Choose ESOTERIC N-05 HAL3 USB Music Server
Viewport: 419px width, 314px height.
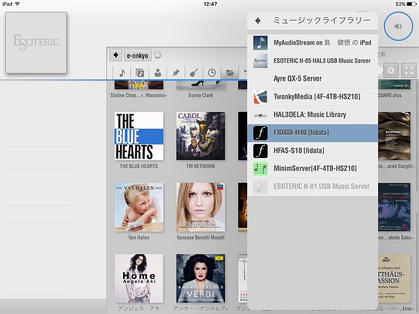[x=312, y=61]
